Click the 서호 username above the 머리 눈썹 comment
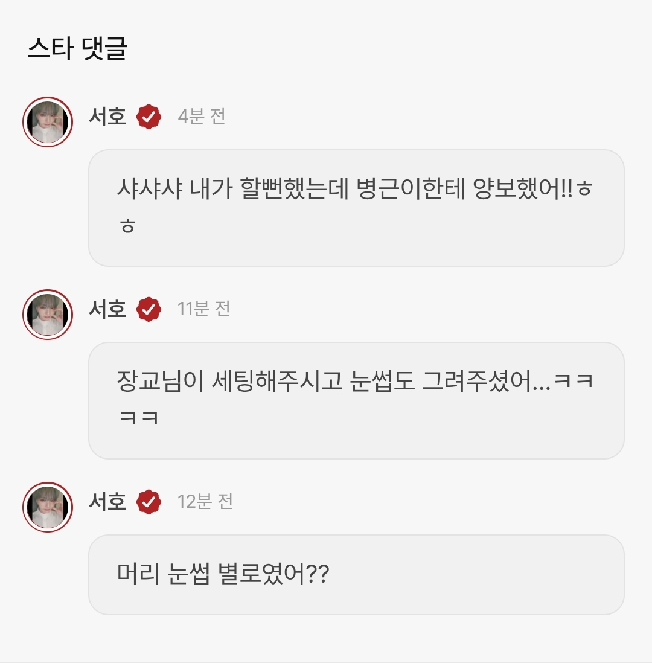The image size is (652, 663). point(107,502)
